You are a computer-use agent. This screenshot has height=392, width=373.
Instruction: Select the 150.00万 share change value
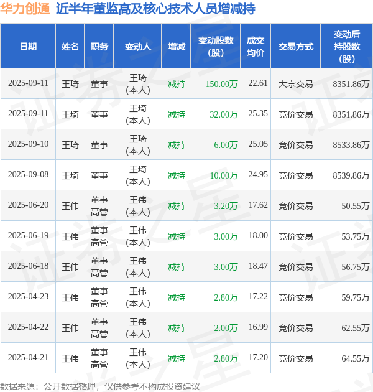point(221,84)
